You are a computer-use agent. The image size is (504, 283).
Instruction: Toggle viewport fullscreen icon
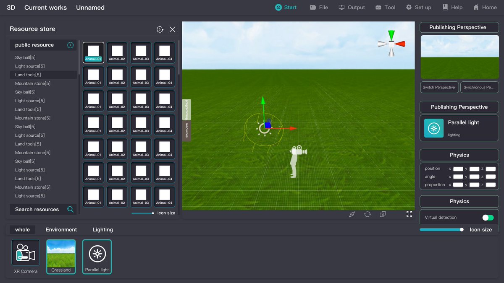tap(409, 214)
